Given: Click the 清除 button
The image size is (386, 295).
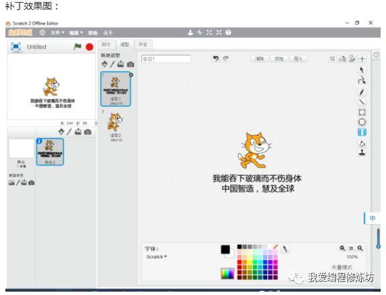Looking at the screenshot, I should click(x=260, y=59).
